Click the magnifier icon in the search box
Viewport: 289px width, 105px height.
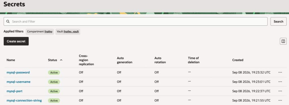tap(8, 21)
